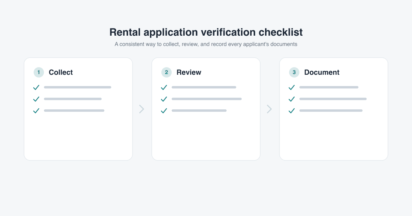Click the chevron between Collect and Review
This screenshot has height=216, width=412.
coord(142,109)
